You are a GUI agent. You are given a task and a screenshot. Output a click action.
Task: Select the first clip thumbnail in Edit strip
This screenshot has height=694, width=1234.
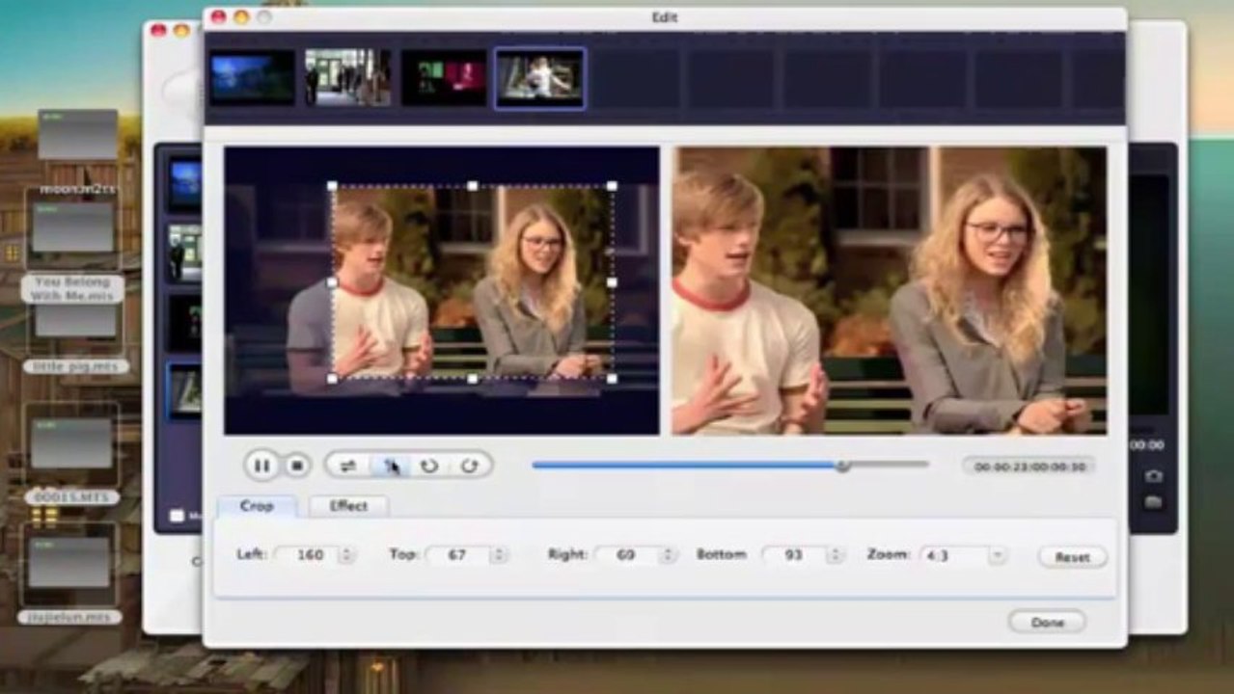click(252, 78)
